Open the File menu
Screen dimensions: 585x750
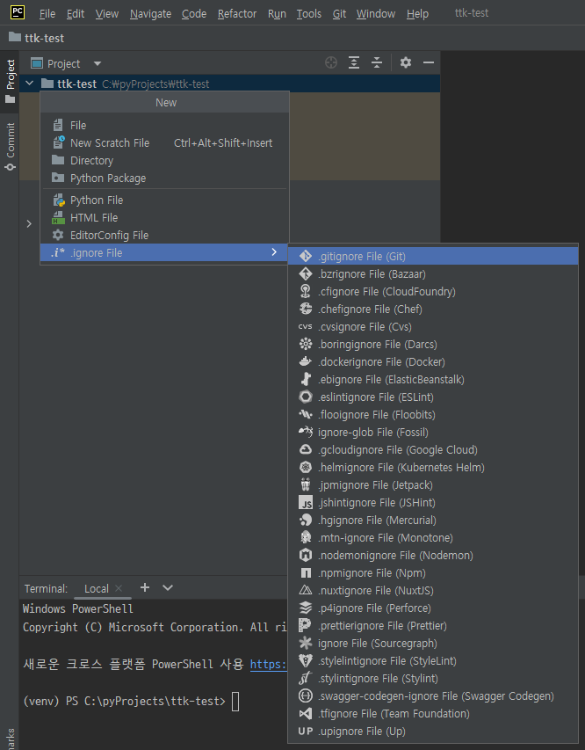(47, 14)
